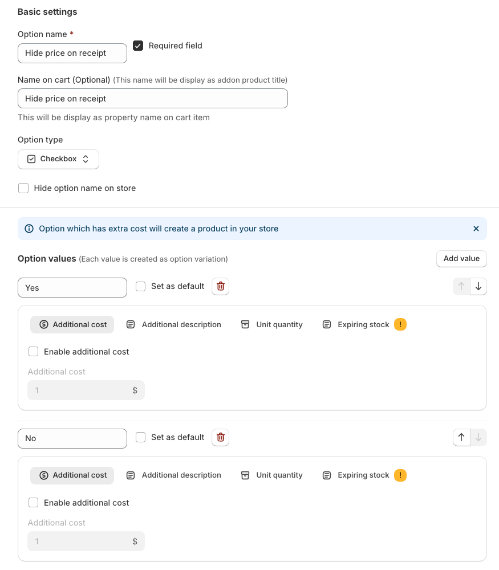Screen dimensions: 499x570
Task: Enable Hide option name on store
Action: 23,188
